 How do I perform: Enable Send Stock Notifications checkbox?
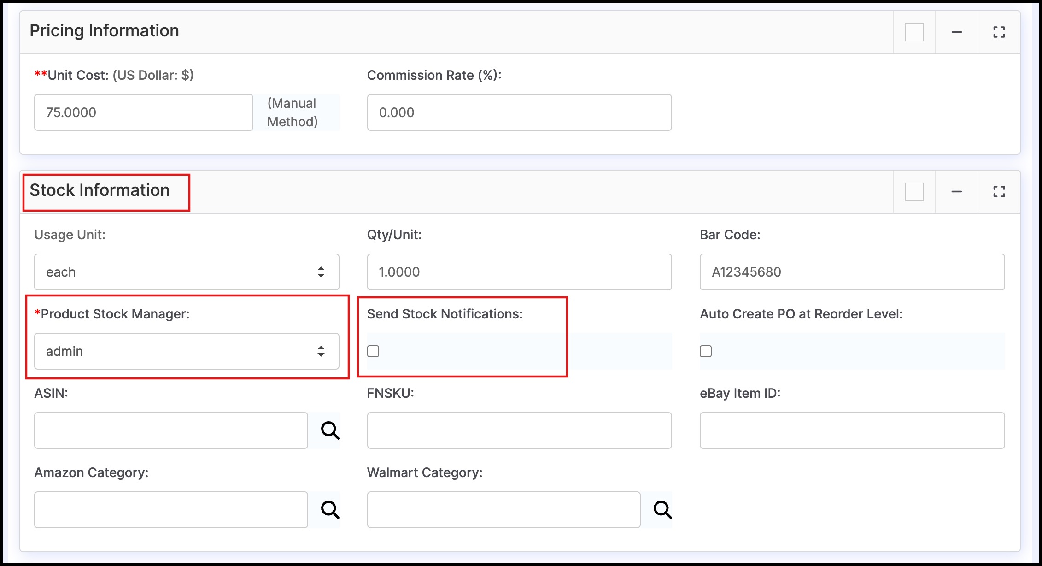click(373, 351)
